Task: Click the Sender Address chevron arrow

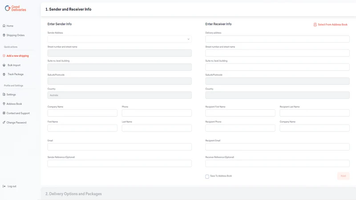Action: (x=188, y=39)
